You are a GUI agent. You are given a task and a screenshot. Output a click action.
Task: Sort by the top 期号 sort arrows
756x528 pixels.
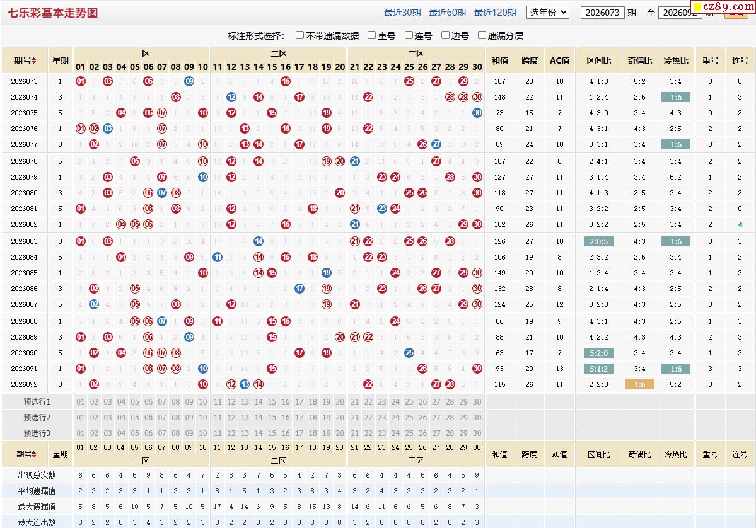34,60
